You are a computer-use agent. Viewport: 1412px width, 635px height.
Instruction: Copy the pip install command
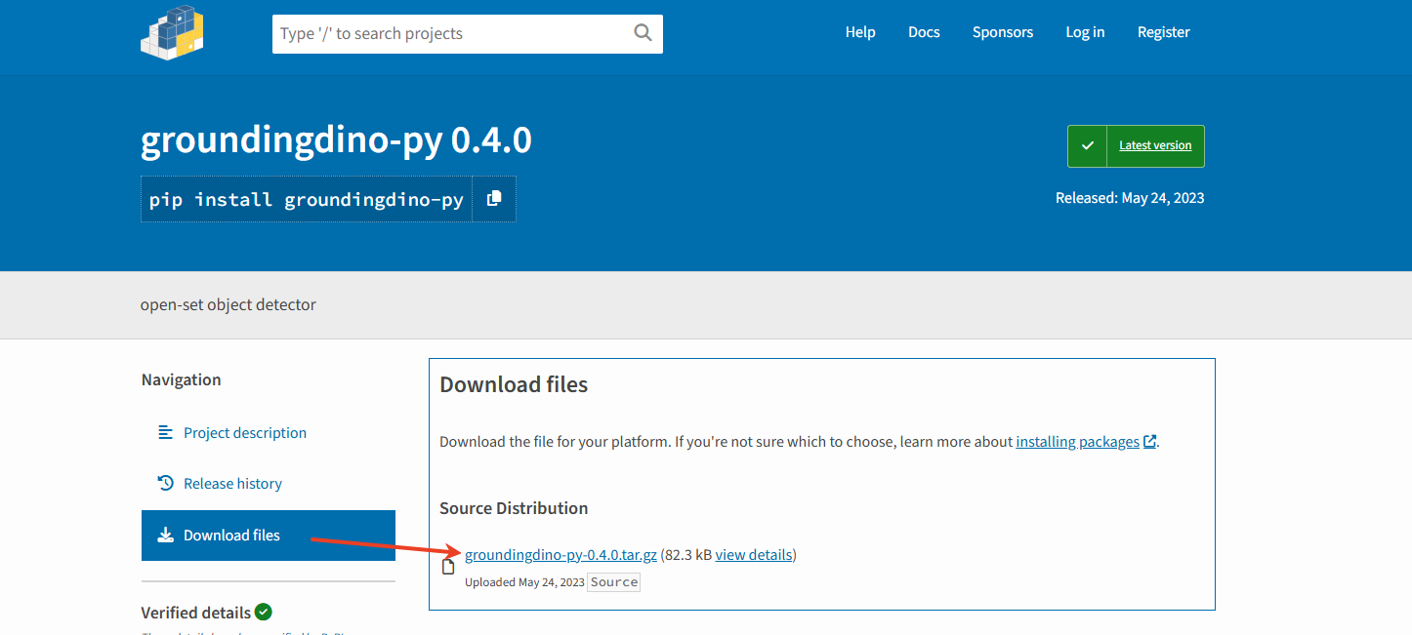[494, 198]
